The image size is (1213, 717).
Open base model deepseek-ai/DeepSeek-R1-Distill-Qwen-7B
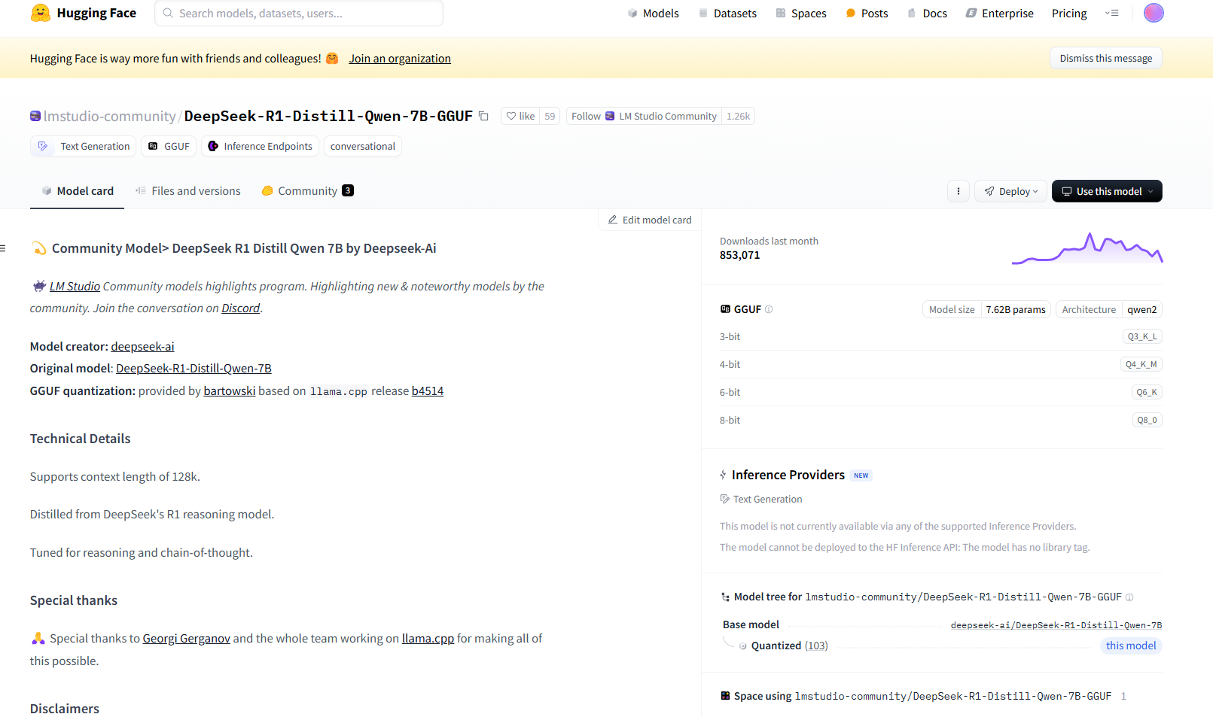(1056, 625)
